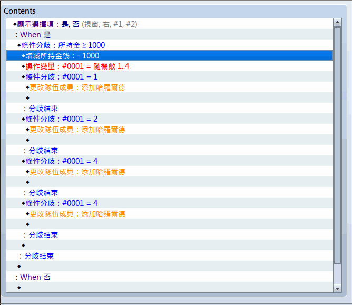Click the 'When 是' branch row
Viewport: 352px width, 305px height.
170,35
